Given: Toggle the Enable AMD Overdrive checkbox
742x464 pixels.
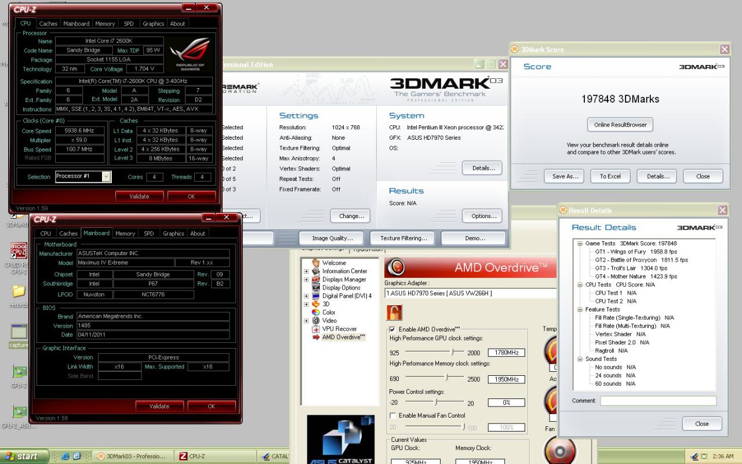Looking at the screenshot, I should [x=392, y=329].
